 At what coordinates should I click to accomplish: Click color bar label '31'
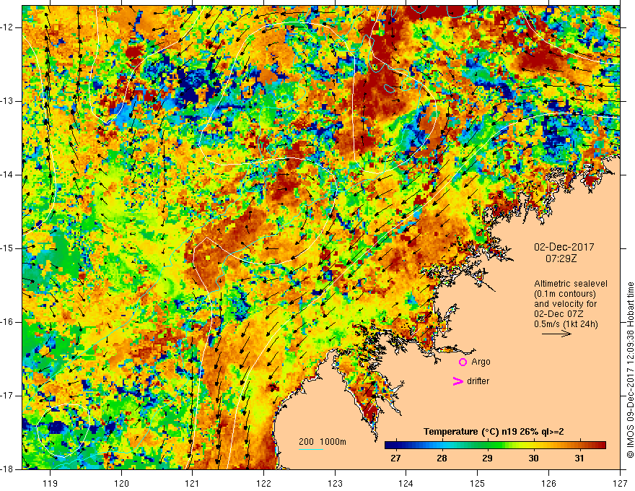(579, 459)
